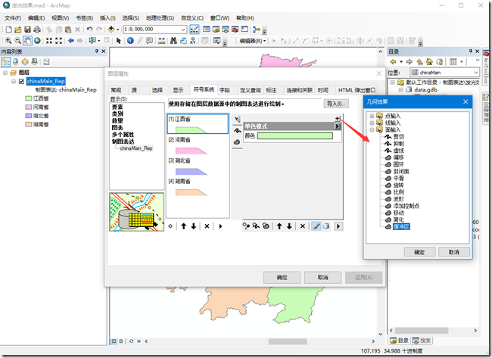Open the 单色模式 fill pattern arrow menu

pos(338,126)
